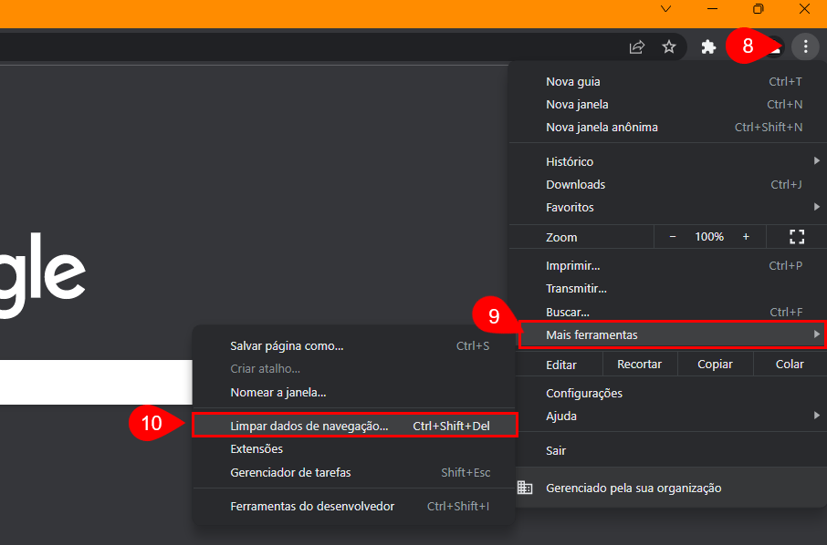Click the Google search input box

click(x=91, y=382)
